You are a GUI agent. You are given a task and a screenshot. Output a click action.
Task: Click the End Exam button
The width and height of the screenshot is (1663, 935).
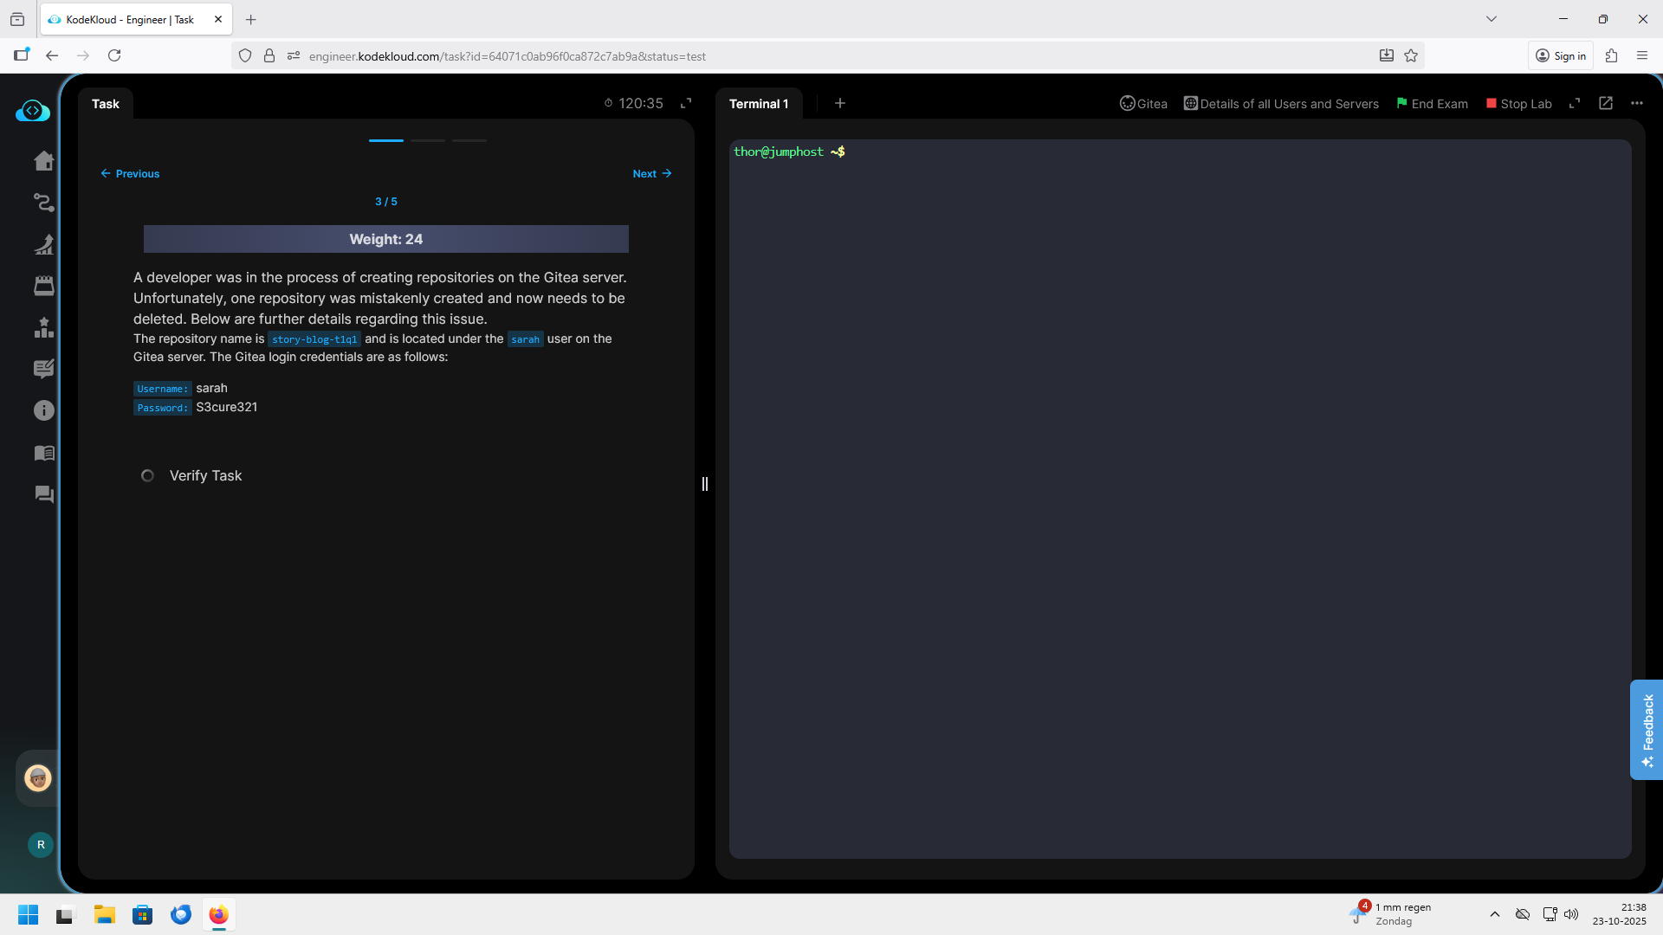point(1432,104)
